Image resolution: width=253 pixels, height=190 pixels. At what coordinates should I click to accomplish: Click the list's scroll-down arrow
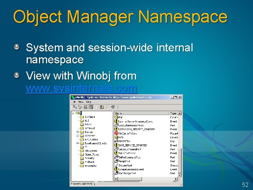pos(180,175)
